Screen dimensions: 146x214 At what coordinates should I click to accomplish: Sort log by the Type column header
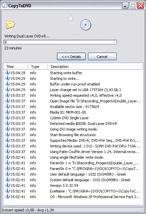[38, 67]
